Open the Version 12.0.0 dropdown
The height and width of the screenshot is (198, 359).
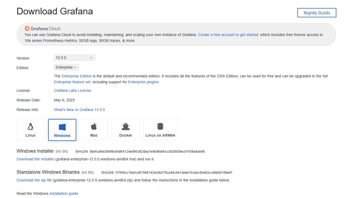(74, 58)
